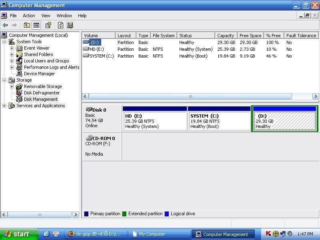Expand Local Users and Groups node

click(12, 61)
